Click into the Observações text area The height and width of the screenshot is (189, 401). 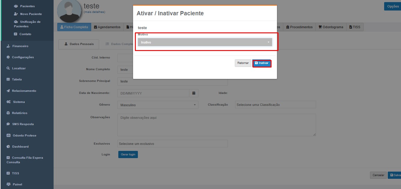tap(216, 125)
